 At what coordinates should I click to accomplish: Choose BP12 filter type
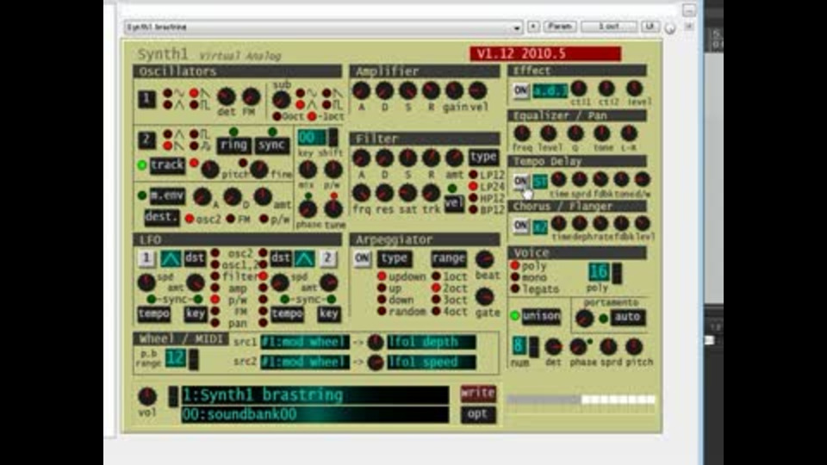tap(473, 210)
